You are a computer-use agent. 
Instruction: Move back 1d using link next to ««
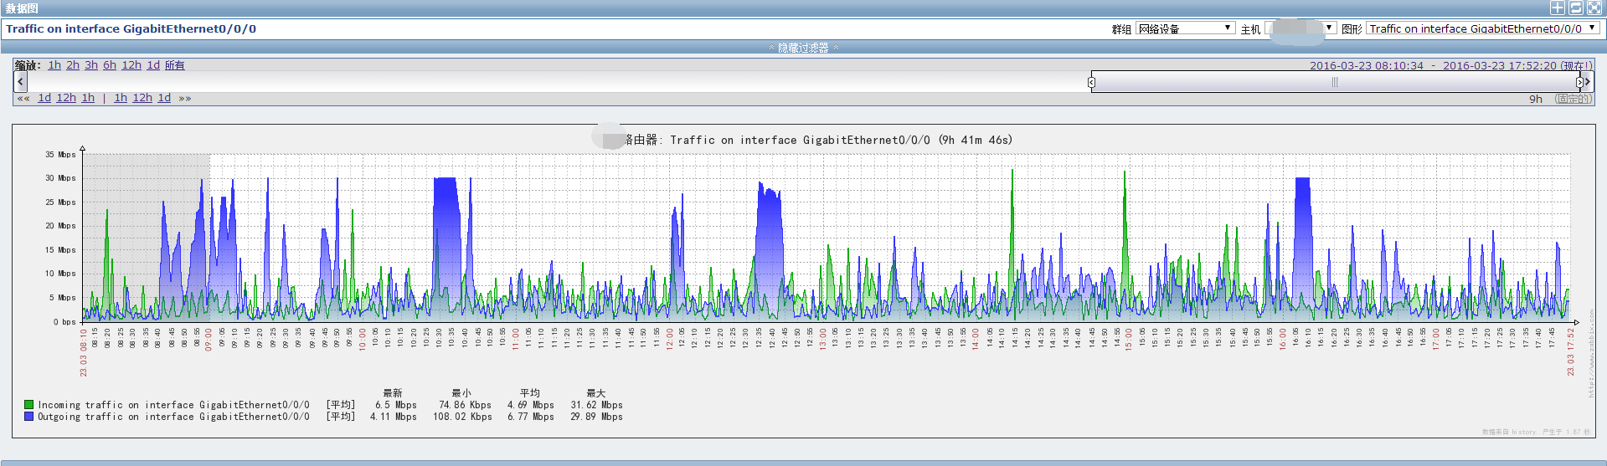[x=44, y=98]
